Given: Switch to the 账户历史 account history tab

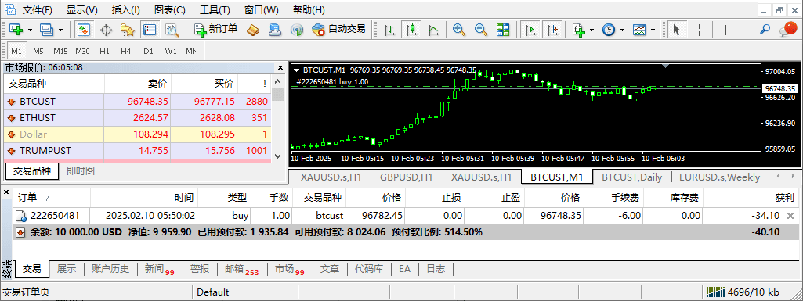Looking at the screenshot, I should pyautogui.click(x=110, y=269).
